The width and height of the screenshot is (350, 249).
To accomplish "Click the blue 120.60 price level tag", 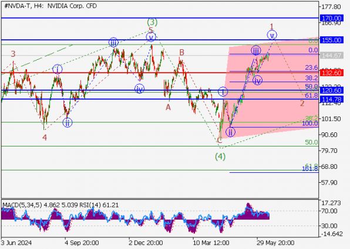I will tap(331, 90).
